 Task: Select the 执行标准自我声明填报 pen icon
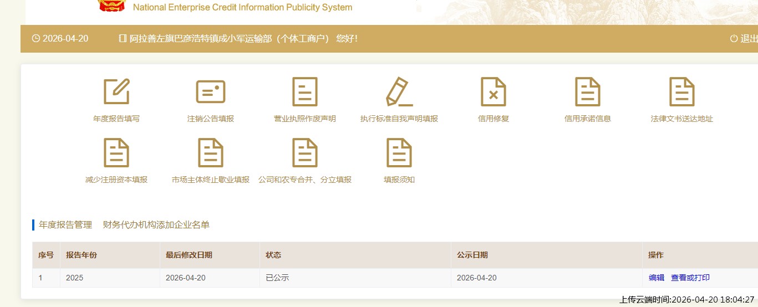coord(399,91)
